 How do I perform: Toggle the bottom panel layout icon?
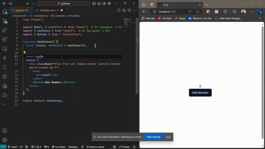pos(99,3)
